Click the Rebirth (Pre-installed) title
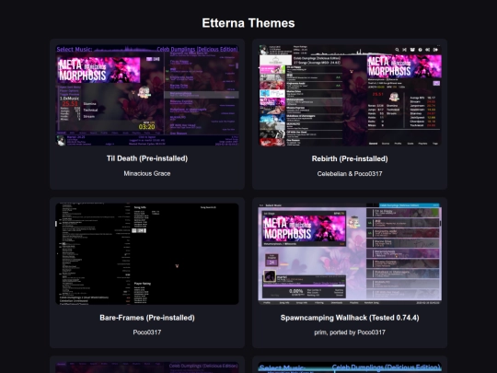The image size is (497, 373). pos(350,158)
